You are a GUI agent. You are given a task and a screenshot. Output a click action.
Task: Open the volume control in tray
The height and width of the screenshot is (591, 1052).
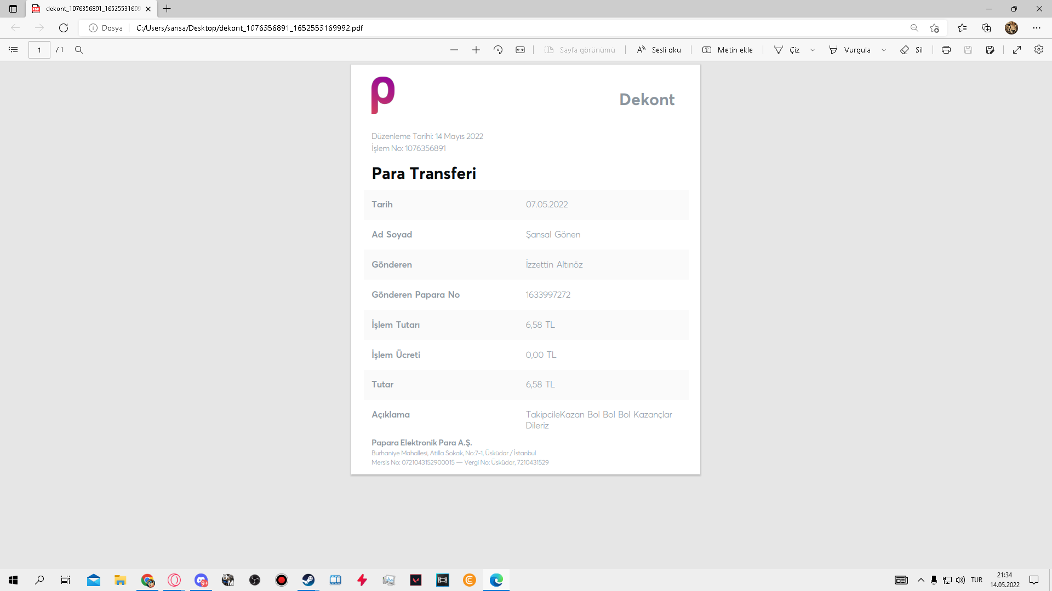[960, 580]
